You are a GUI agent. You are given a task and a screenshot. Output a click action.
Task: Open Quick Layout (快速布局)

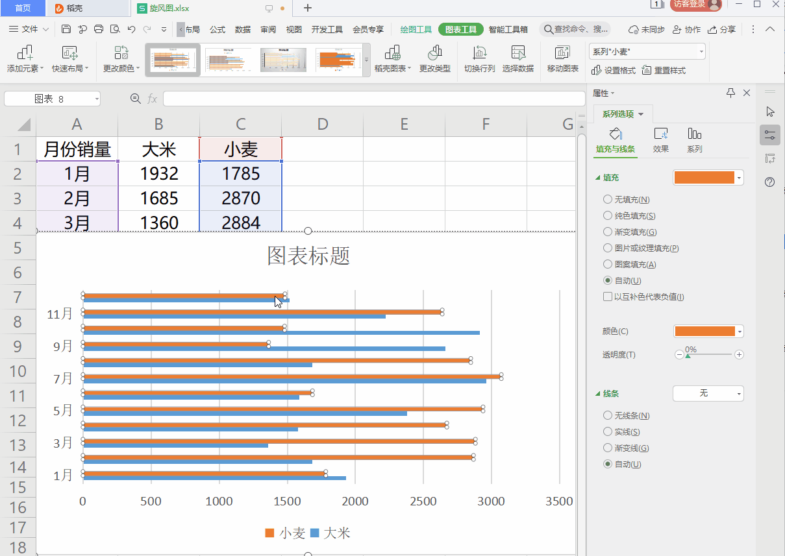pos(69,60)
